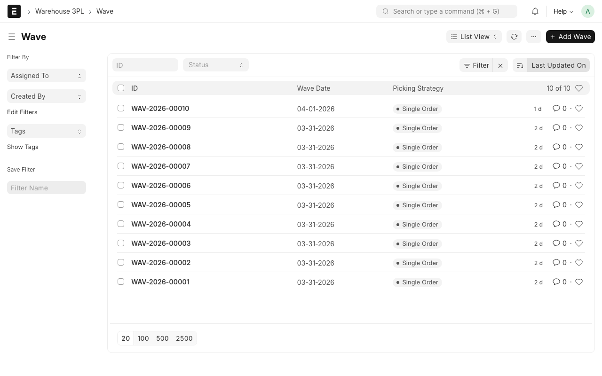Open the Help menu

(x=563, y=11)
